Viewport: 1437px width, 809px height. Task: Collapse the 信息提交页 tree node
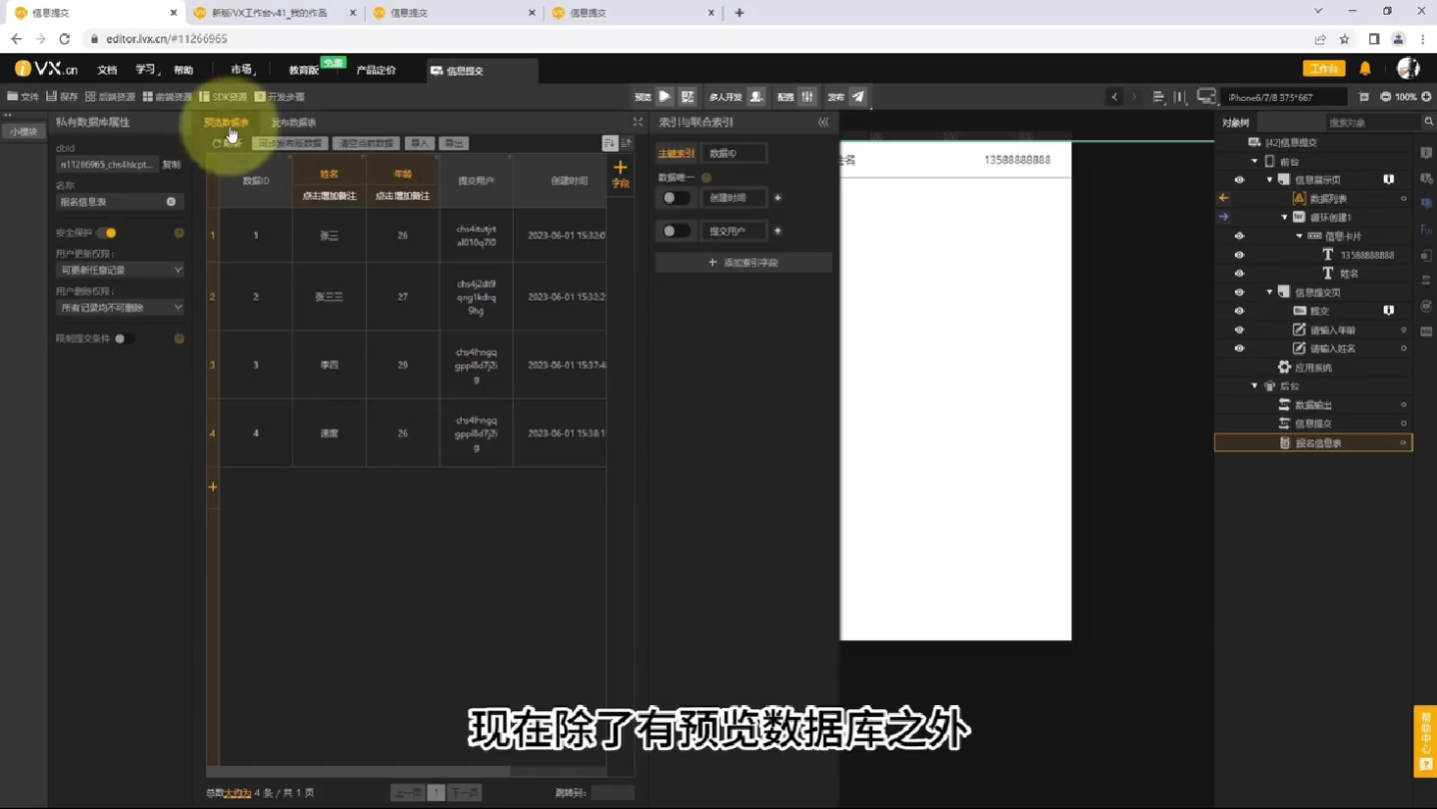point(1269,292)
